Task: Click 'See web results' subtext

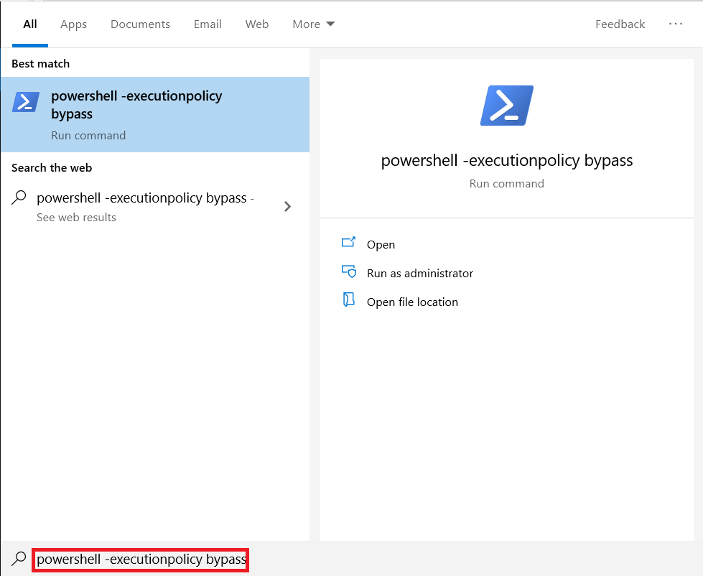Action: [x=76, y=218]
